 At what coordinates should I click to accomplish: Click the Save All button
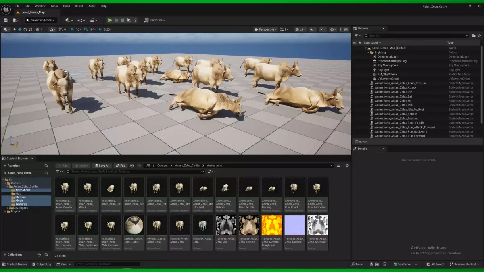[x=102, y=166]
